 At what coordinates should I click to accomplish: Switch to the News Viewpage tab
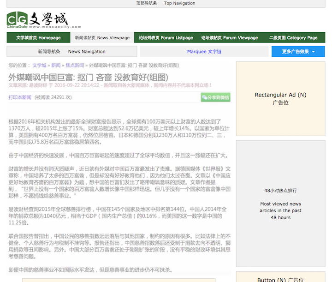pyautogui.click(x=102, y=38)
